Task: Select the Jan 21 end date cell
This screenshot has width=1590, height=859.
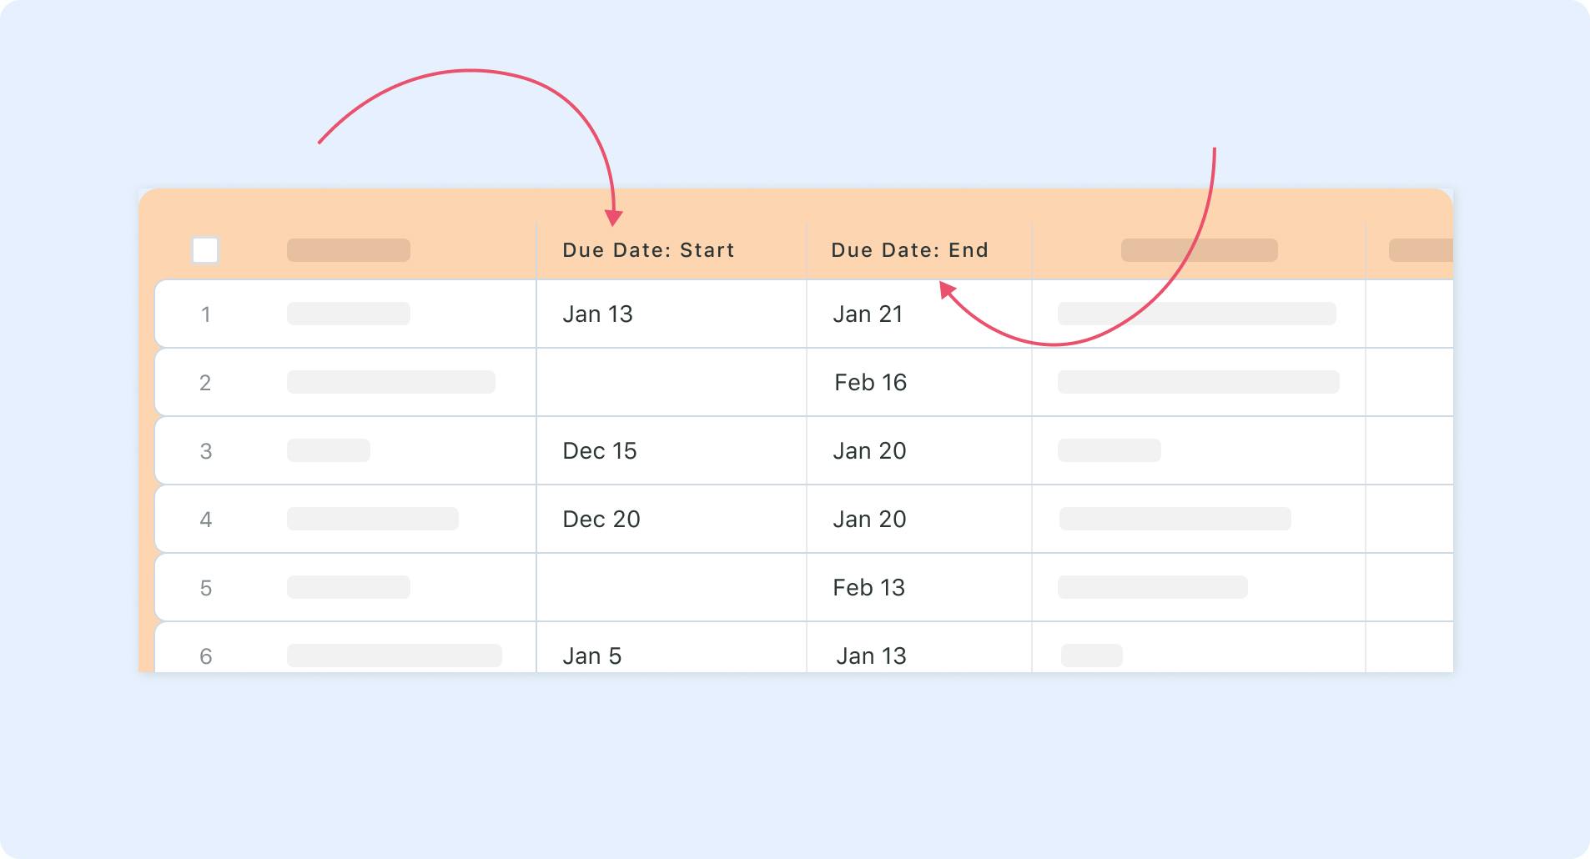Action: pos(919,314)
